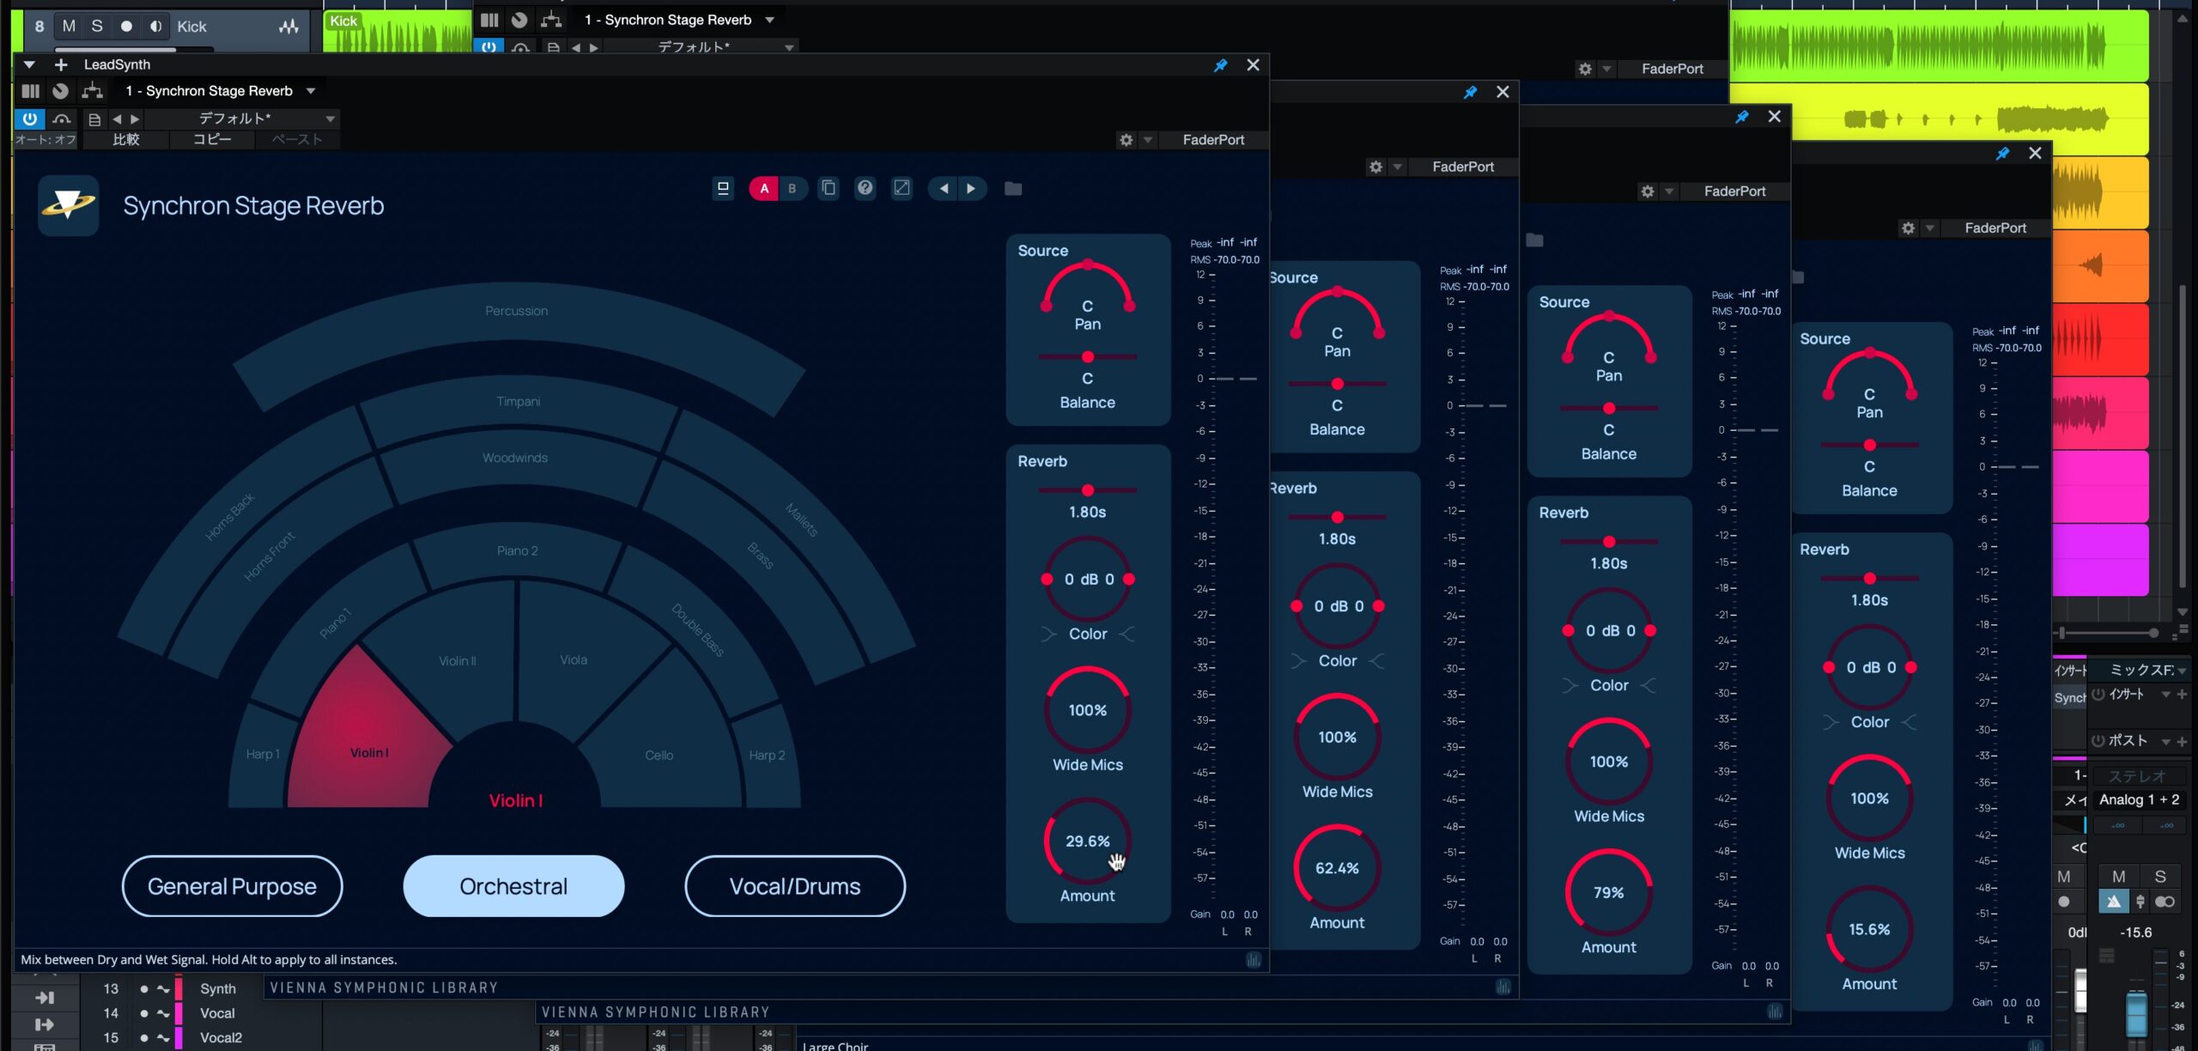Viewport: 2198px width, 1051px height.
Task: Click 79% Amount knob in third window
Action: (1608, 893)
